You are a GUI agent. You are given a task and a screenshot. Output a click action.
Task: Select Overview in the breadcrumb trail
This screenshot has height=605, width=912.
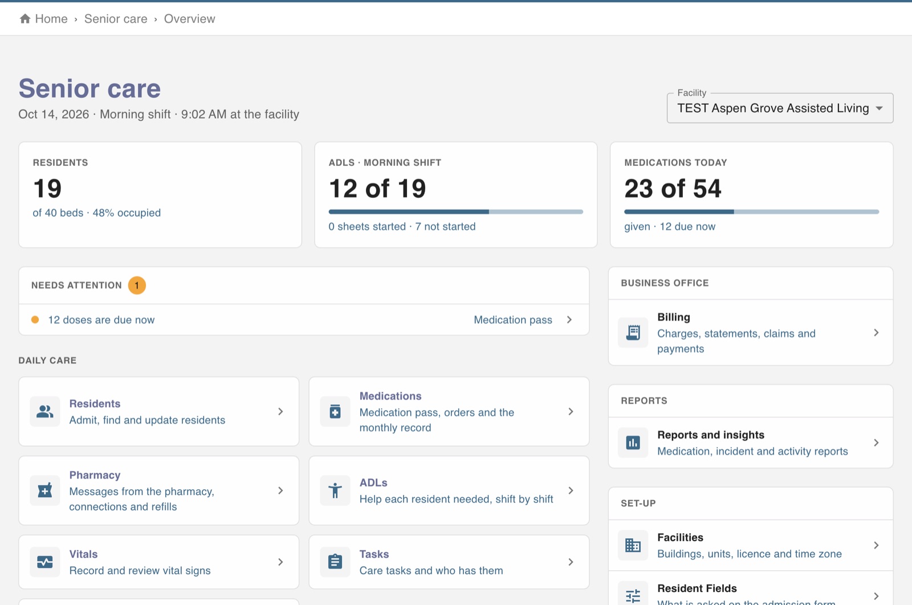190,19
